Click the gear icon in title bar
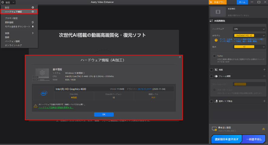 point(2,2)
